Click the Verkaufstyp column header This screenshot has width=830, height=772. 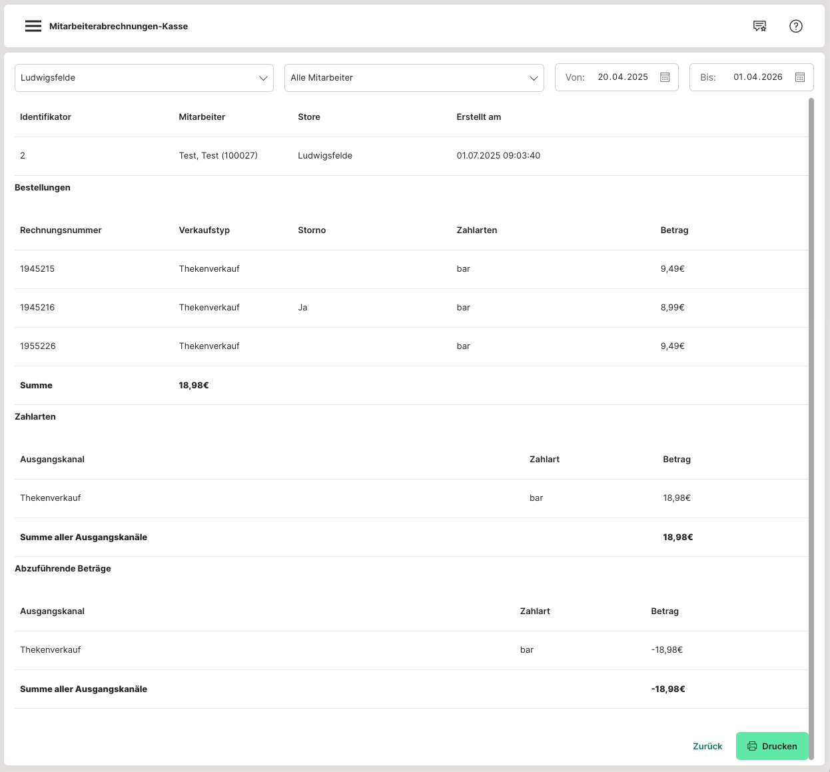[204, 230]
